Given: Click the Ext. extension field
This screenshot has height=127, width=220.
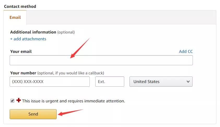Looking at the screenshot, I should [x=110, y=81].
